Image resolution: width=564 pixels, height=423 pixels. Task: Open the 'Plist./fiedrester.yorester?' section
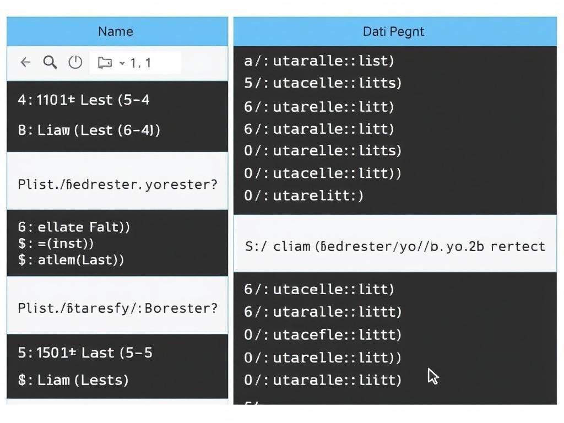click(117, 184)
